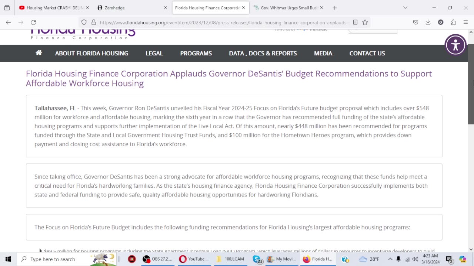Viewport: 474px width, 266px height.
Task: Open the PROGRAMS menu
Action: pos(196,53)
